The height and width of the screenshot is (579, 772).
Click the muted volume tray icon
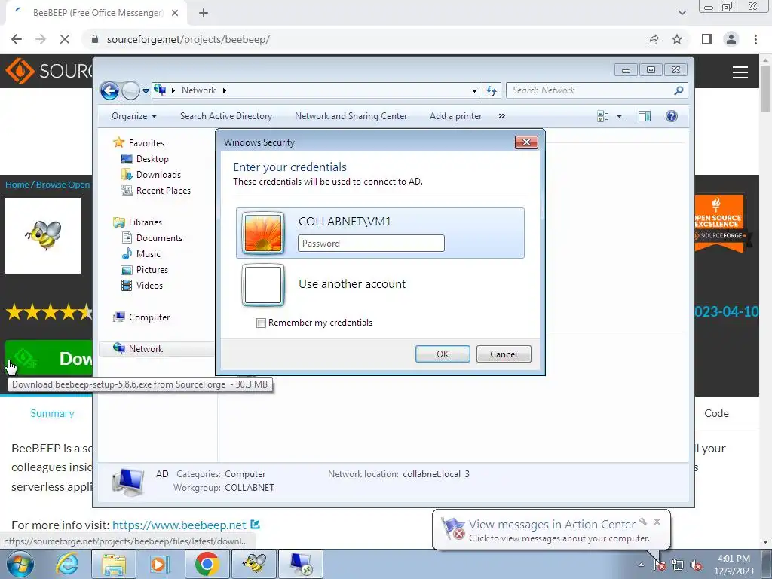pos(696,565)
